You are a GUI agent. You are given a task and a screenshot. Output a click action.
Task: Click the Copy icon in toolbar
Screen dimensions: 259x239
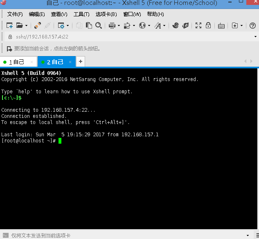tap(79, 26)
